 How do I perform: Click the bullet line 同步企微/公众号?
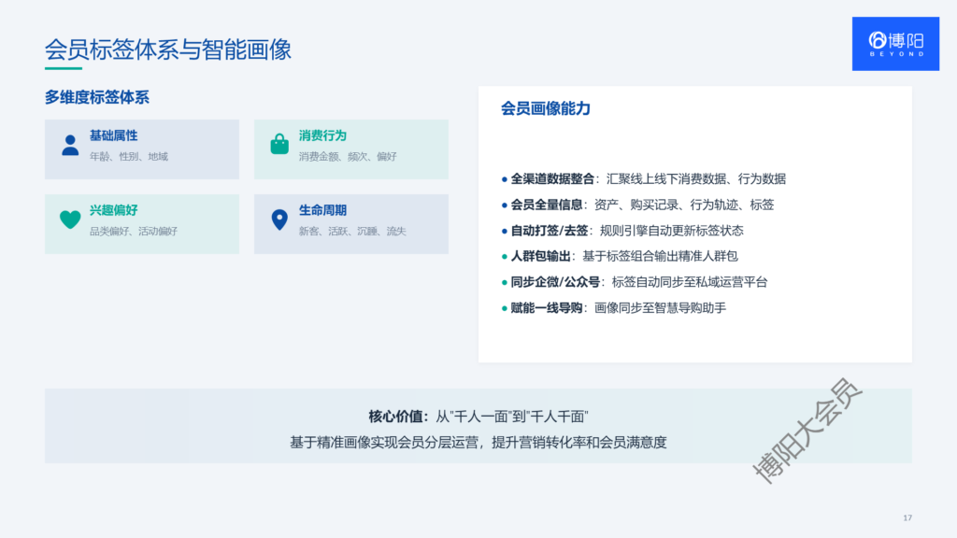(635, 282)
